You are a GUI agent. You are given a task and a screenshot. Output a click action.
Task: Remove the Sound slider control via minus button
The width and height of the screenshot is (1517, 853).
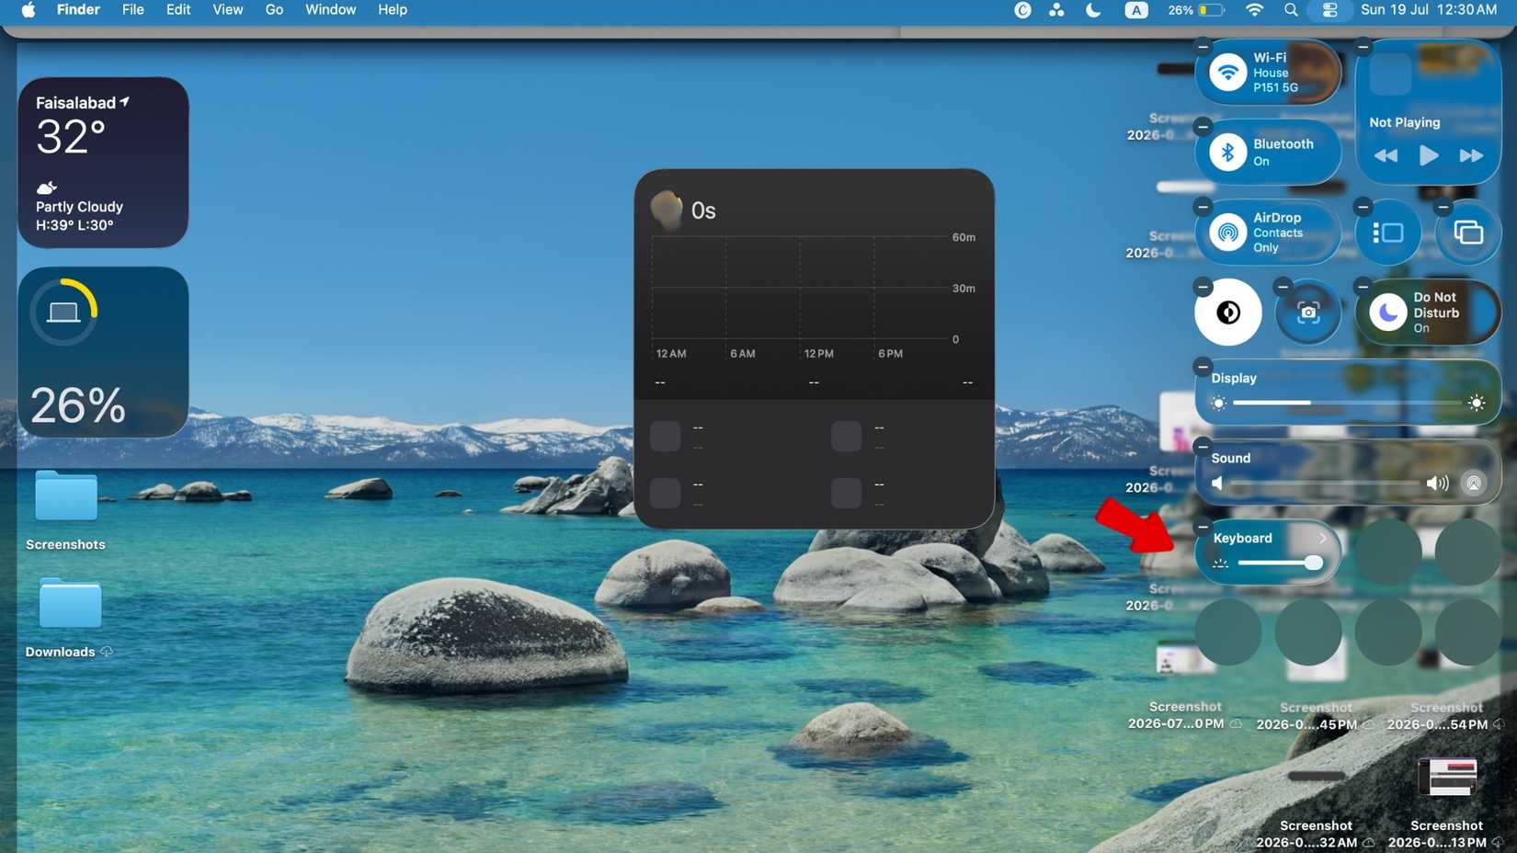click(x=1203, y=447)
